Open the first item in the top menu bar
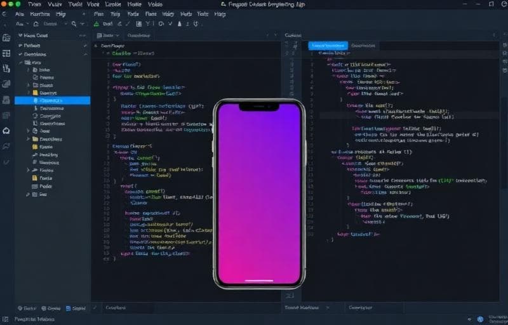This screenshot has width=508, height=325. coord(34,4)
